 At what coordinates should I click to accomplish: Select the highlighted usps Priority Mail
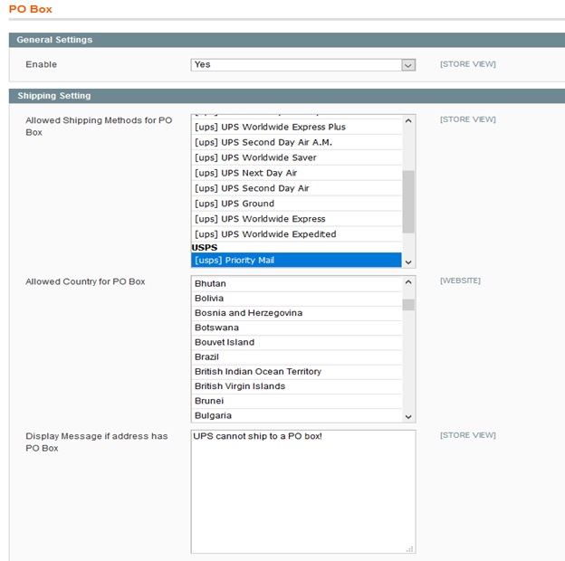(297, 261)
